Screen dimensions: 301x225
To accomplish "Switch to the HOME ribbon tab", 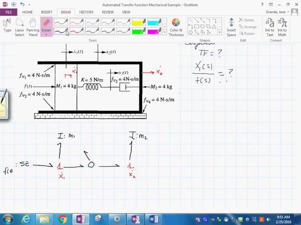I will (27, 12).
